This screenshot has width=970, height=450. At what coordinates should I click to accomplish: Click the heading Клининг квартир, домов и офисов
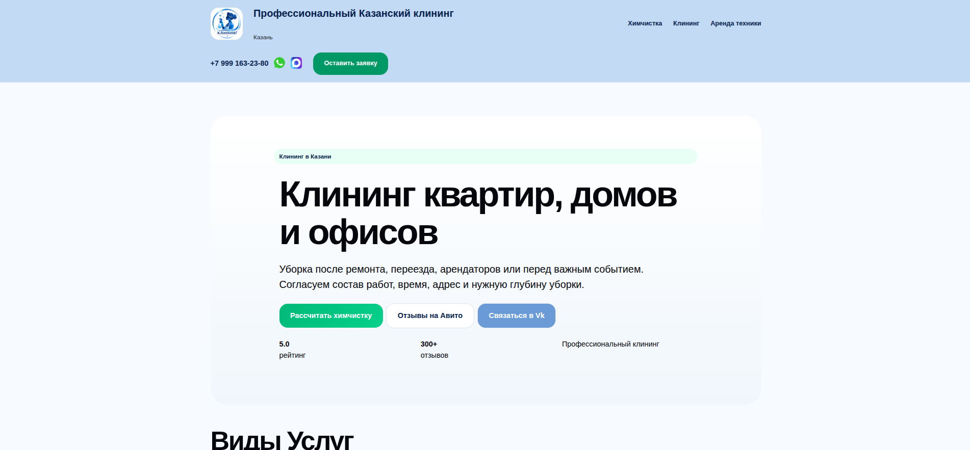(478, 214)
